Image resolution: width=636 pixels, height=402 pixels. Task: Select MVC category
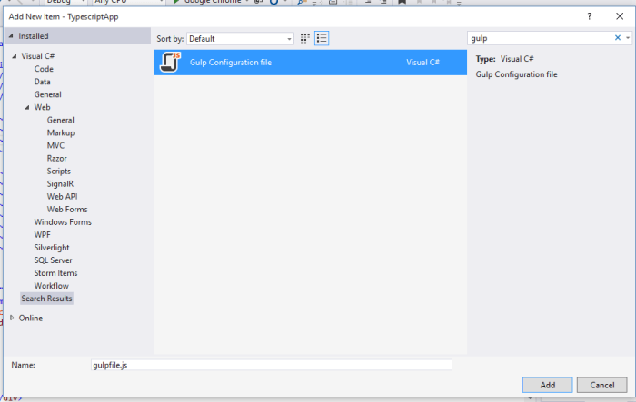pyautogui.click(x=55, y=145)
